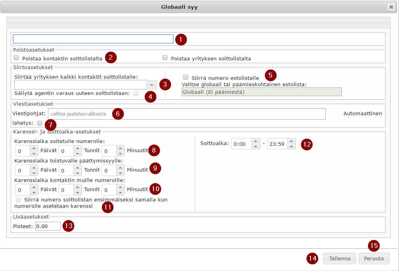Viewport: 399px width, 271px height.
Task: Decrease Päivät for Karenssiaika soitetulle numerolle
Action: (34, 153)
